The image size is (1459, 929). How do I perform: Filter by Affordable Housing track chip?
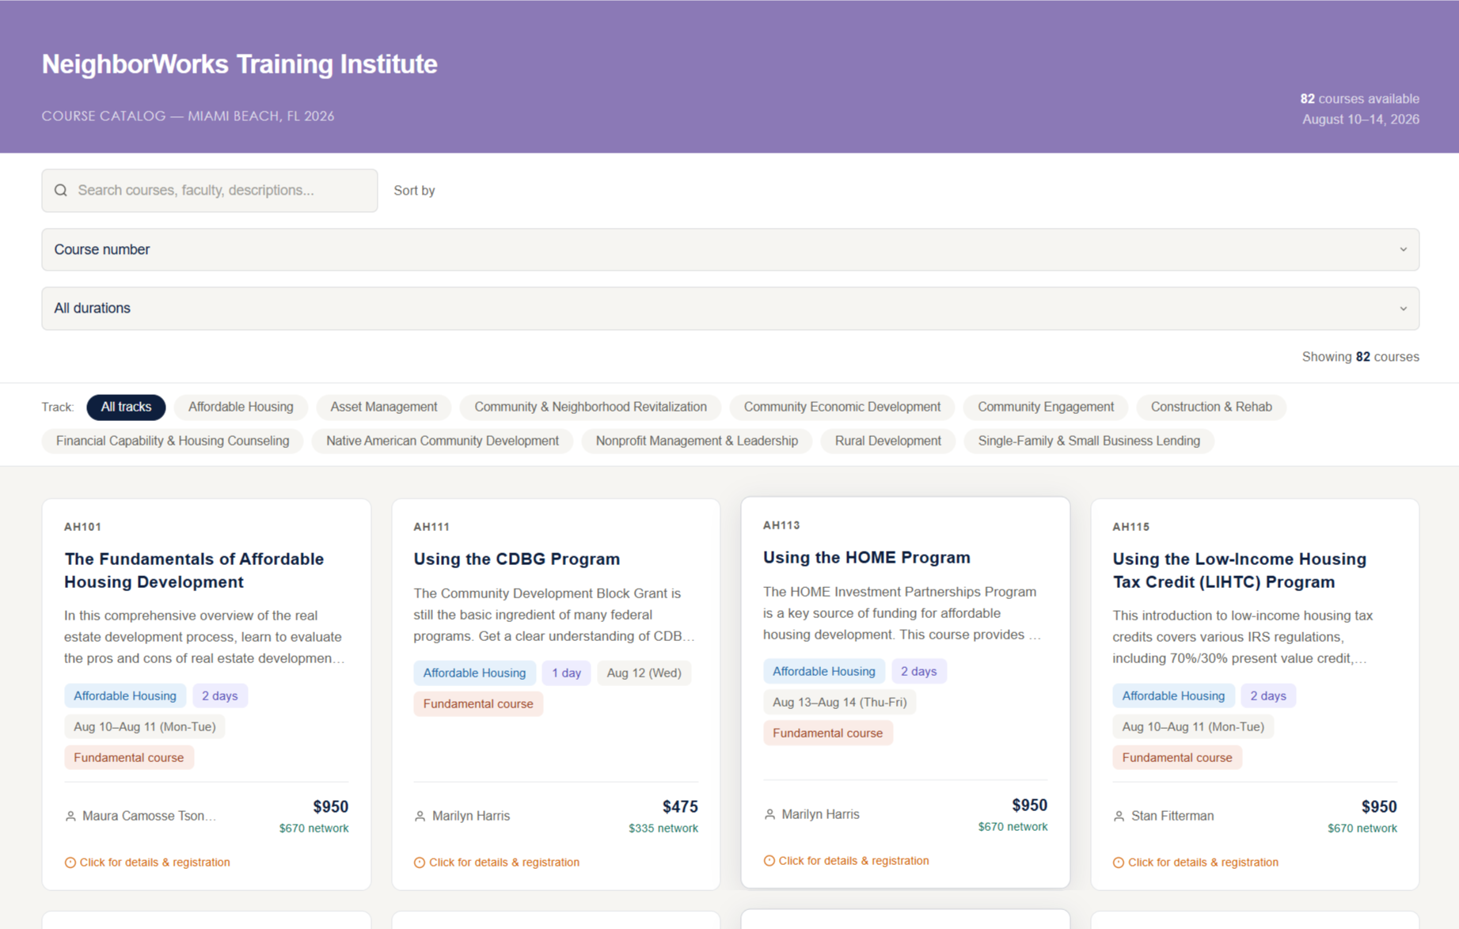point(241,407)
